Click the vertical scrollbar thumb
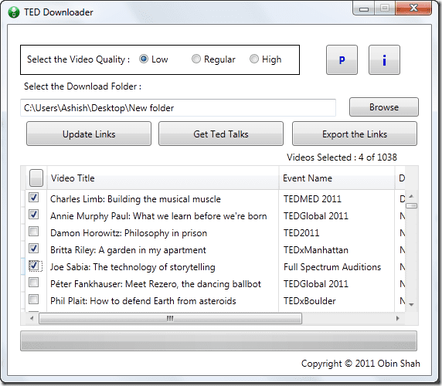Viewport: 442px width, 386px height. point(411,206)
